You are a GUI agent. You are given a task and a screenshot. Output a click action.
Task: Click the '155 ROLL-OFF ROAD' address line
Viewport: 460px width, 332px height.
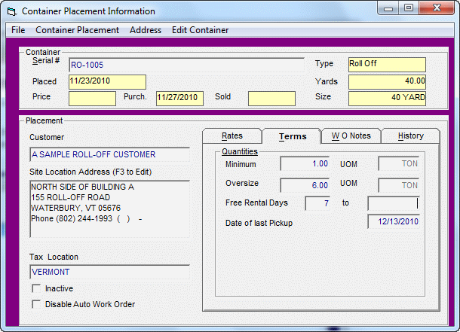point(71,197)
